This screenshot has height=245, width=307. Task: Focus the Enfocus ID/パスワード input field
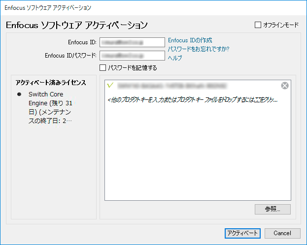tap(132, 56)
